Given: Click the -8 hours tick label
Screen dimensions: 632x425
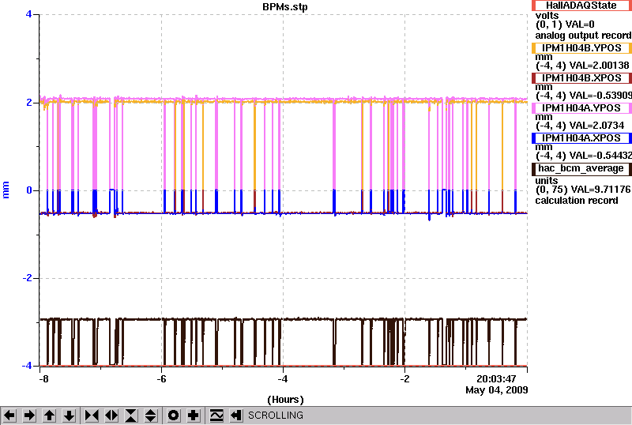Looking at the screenshot, I should pyautogui.click(x=43, y=379).
